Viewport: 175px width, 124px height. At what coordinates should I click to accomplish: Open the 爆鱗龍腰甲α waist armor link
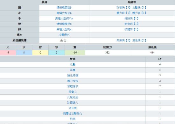pyautogui.click(x=64, y=24)
